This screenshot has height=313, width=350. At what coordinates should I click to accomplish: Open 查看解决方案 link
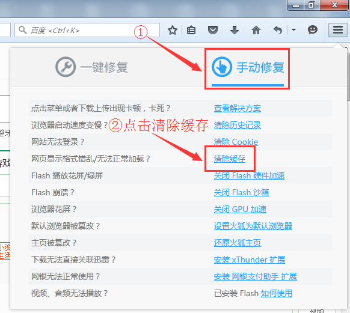238,108
